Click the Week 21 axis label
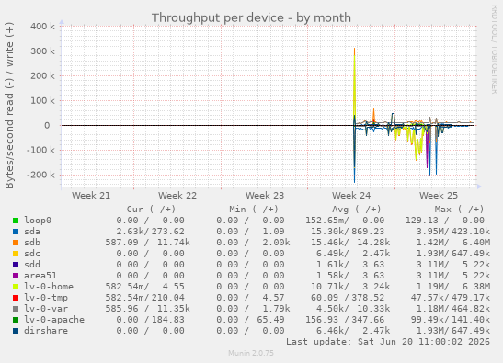503x363 pixels. click(91, 196)
